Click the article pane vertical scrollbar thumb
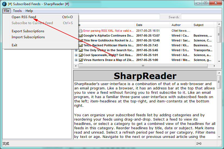This screenshot has height=149, width=224. pos(219,82)
